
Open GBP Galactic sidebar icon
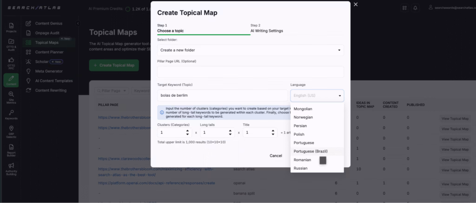click(11, 132)
